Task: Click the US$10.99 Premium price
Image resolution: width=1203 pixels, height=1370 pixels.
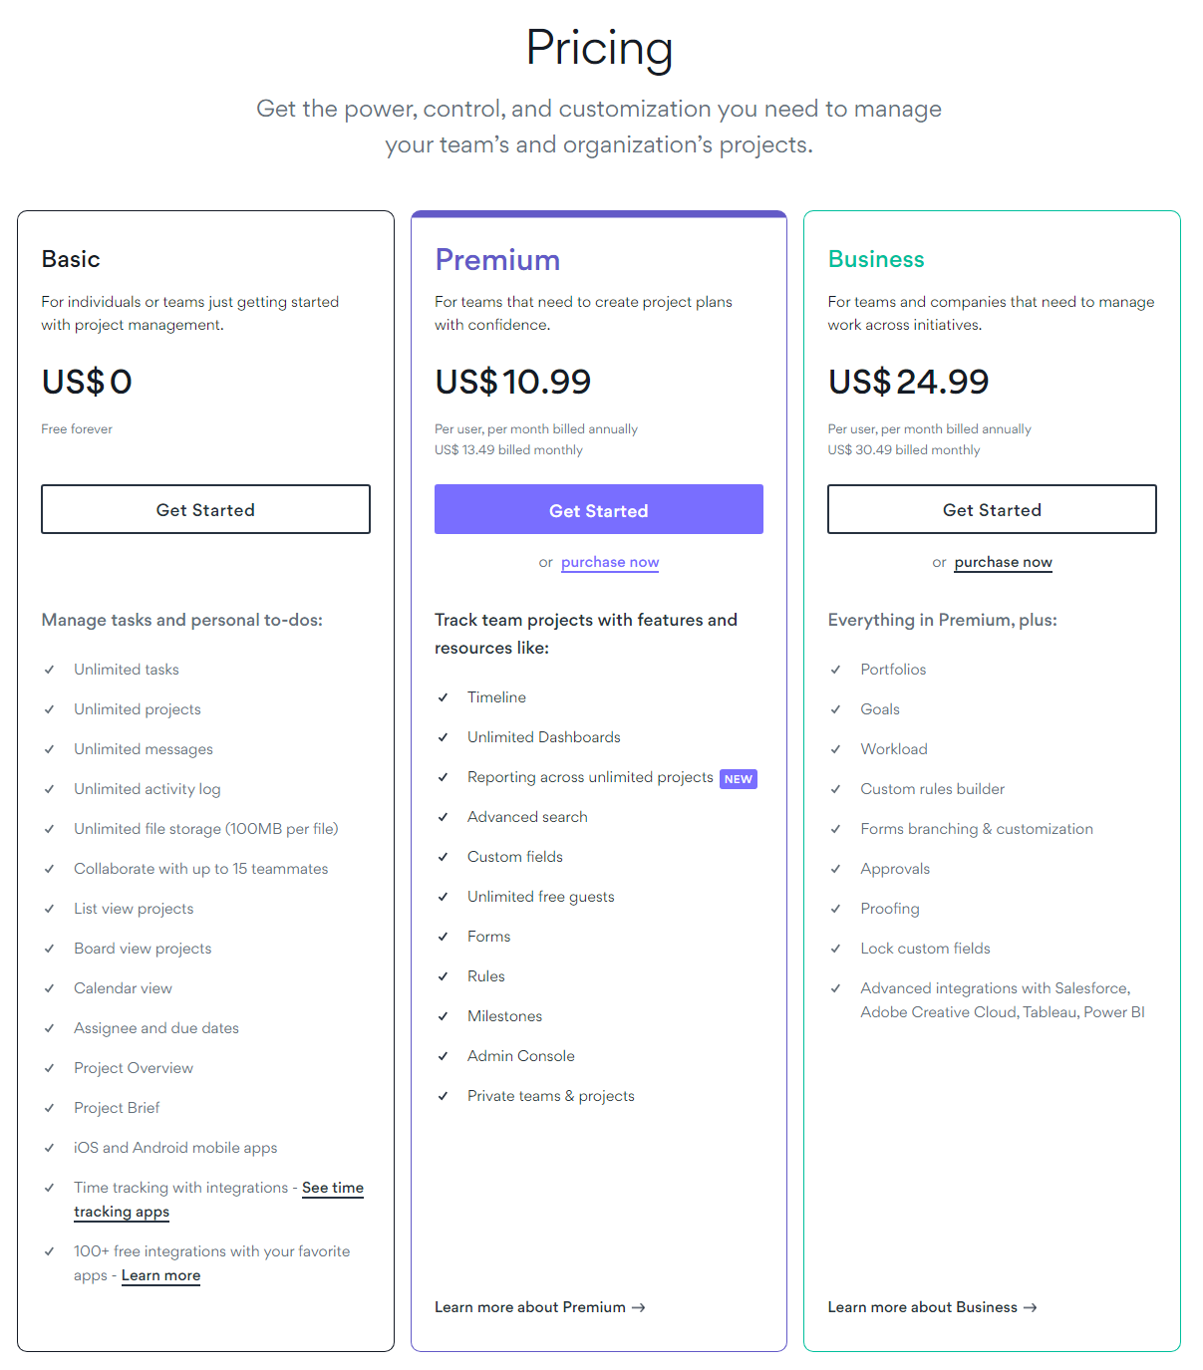Action: click(513, 382)
